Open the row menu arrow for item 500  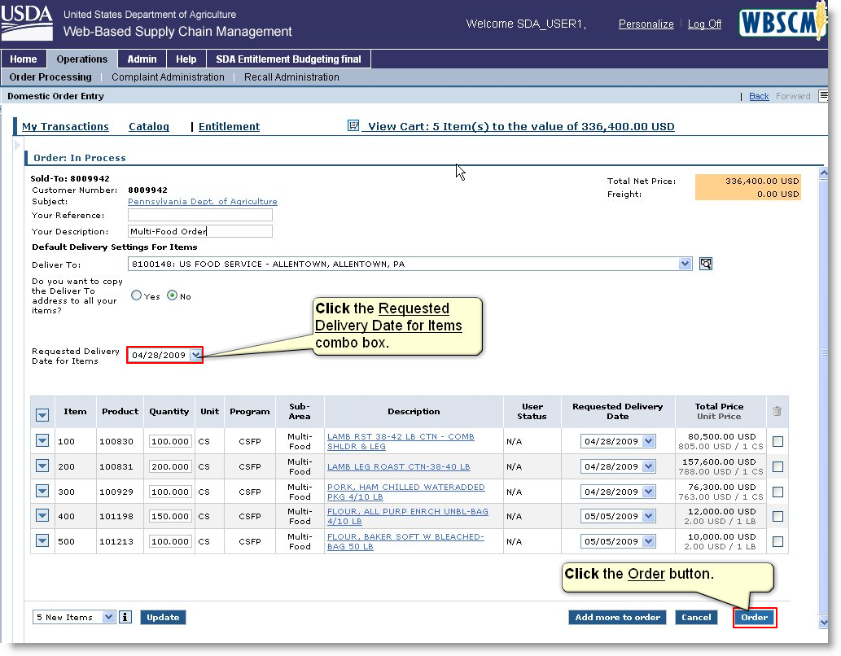coord(42,541)
